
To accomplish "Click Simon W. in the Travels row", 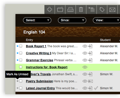I will [107, 74].
